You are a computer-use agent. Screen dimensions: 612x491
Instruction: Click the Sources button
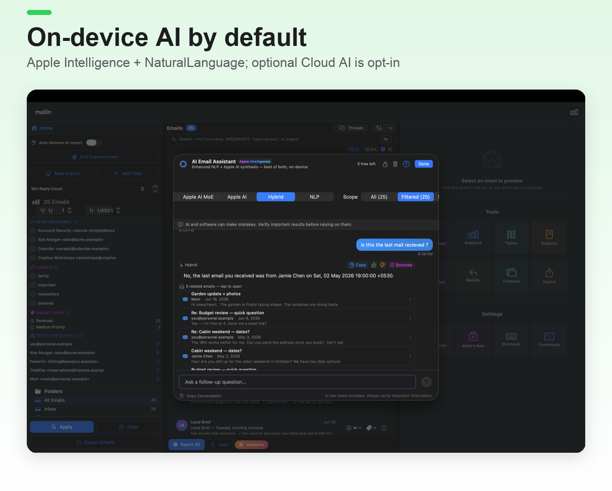click(401, 265)
